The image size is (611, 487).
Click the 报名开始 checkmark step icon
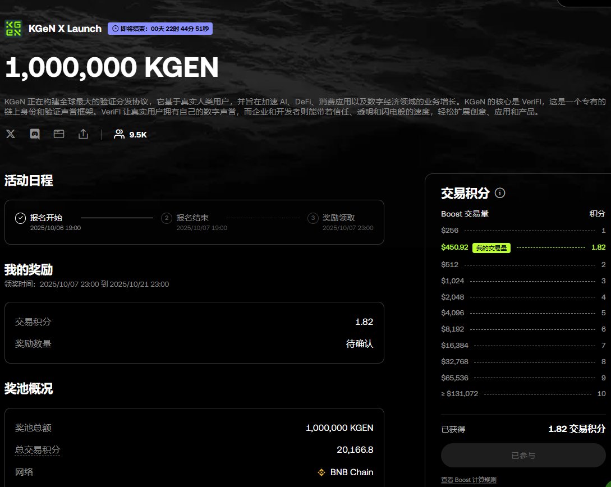tap(20, 218)
